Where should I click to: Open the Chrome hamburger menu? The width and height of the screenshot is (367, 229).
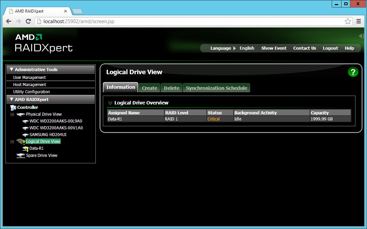(359, 21)
